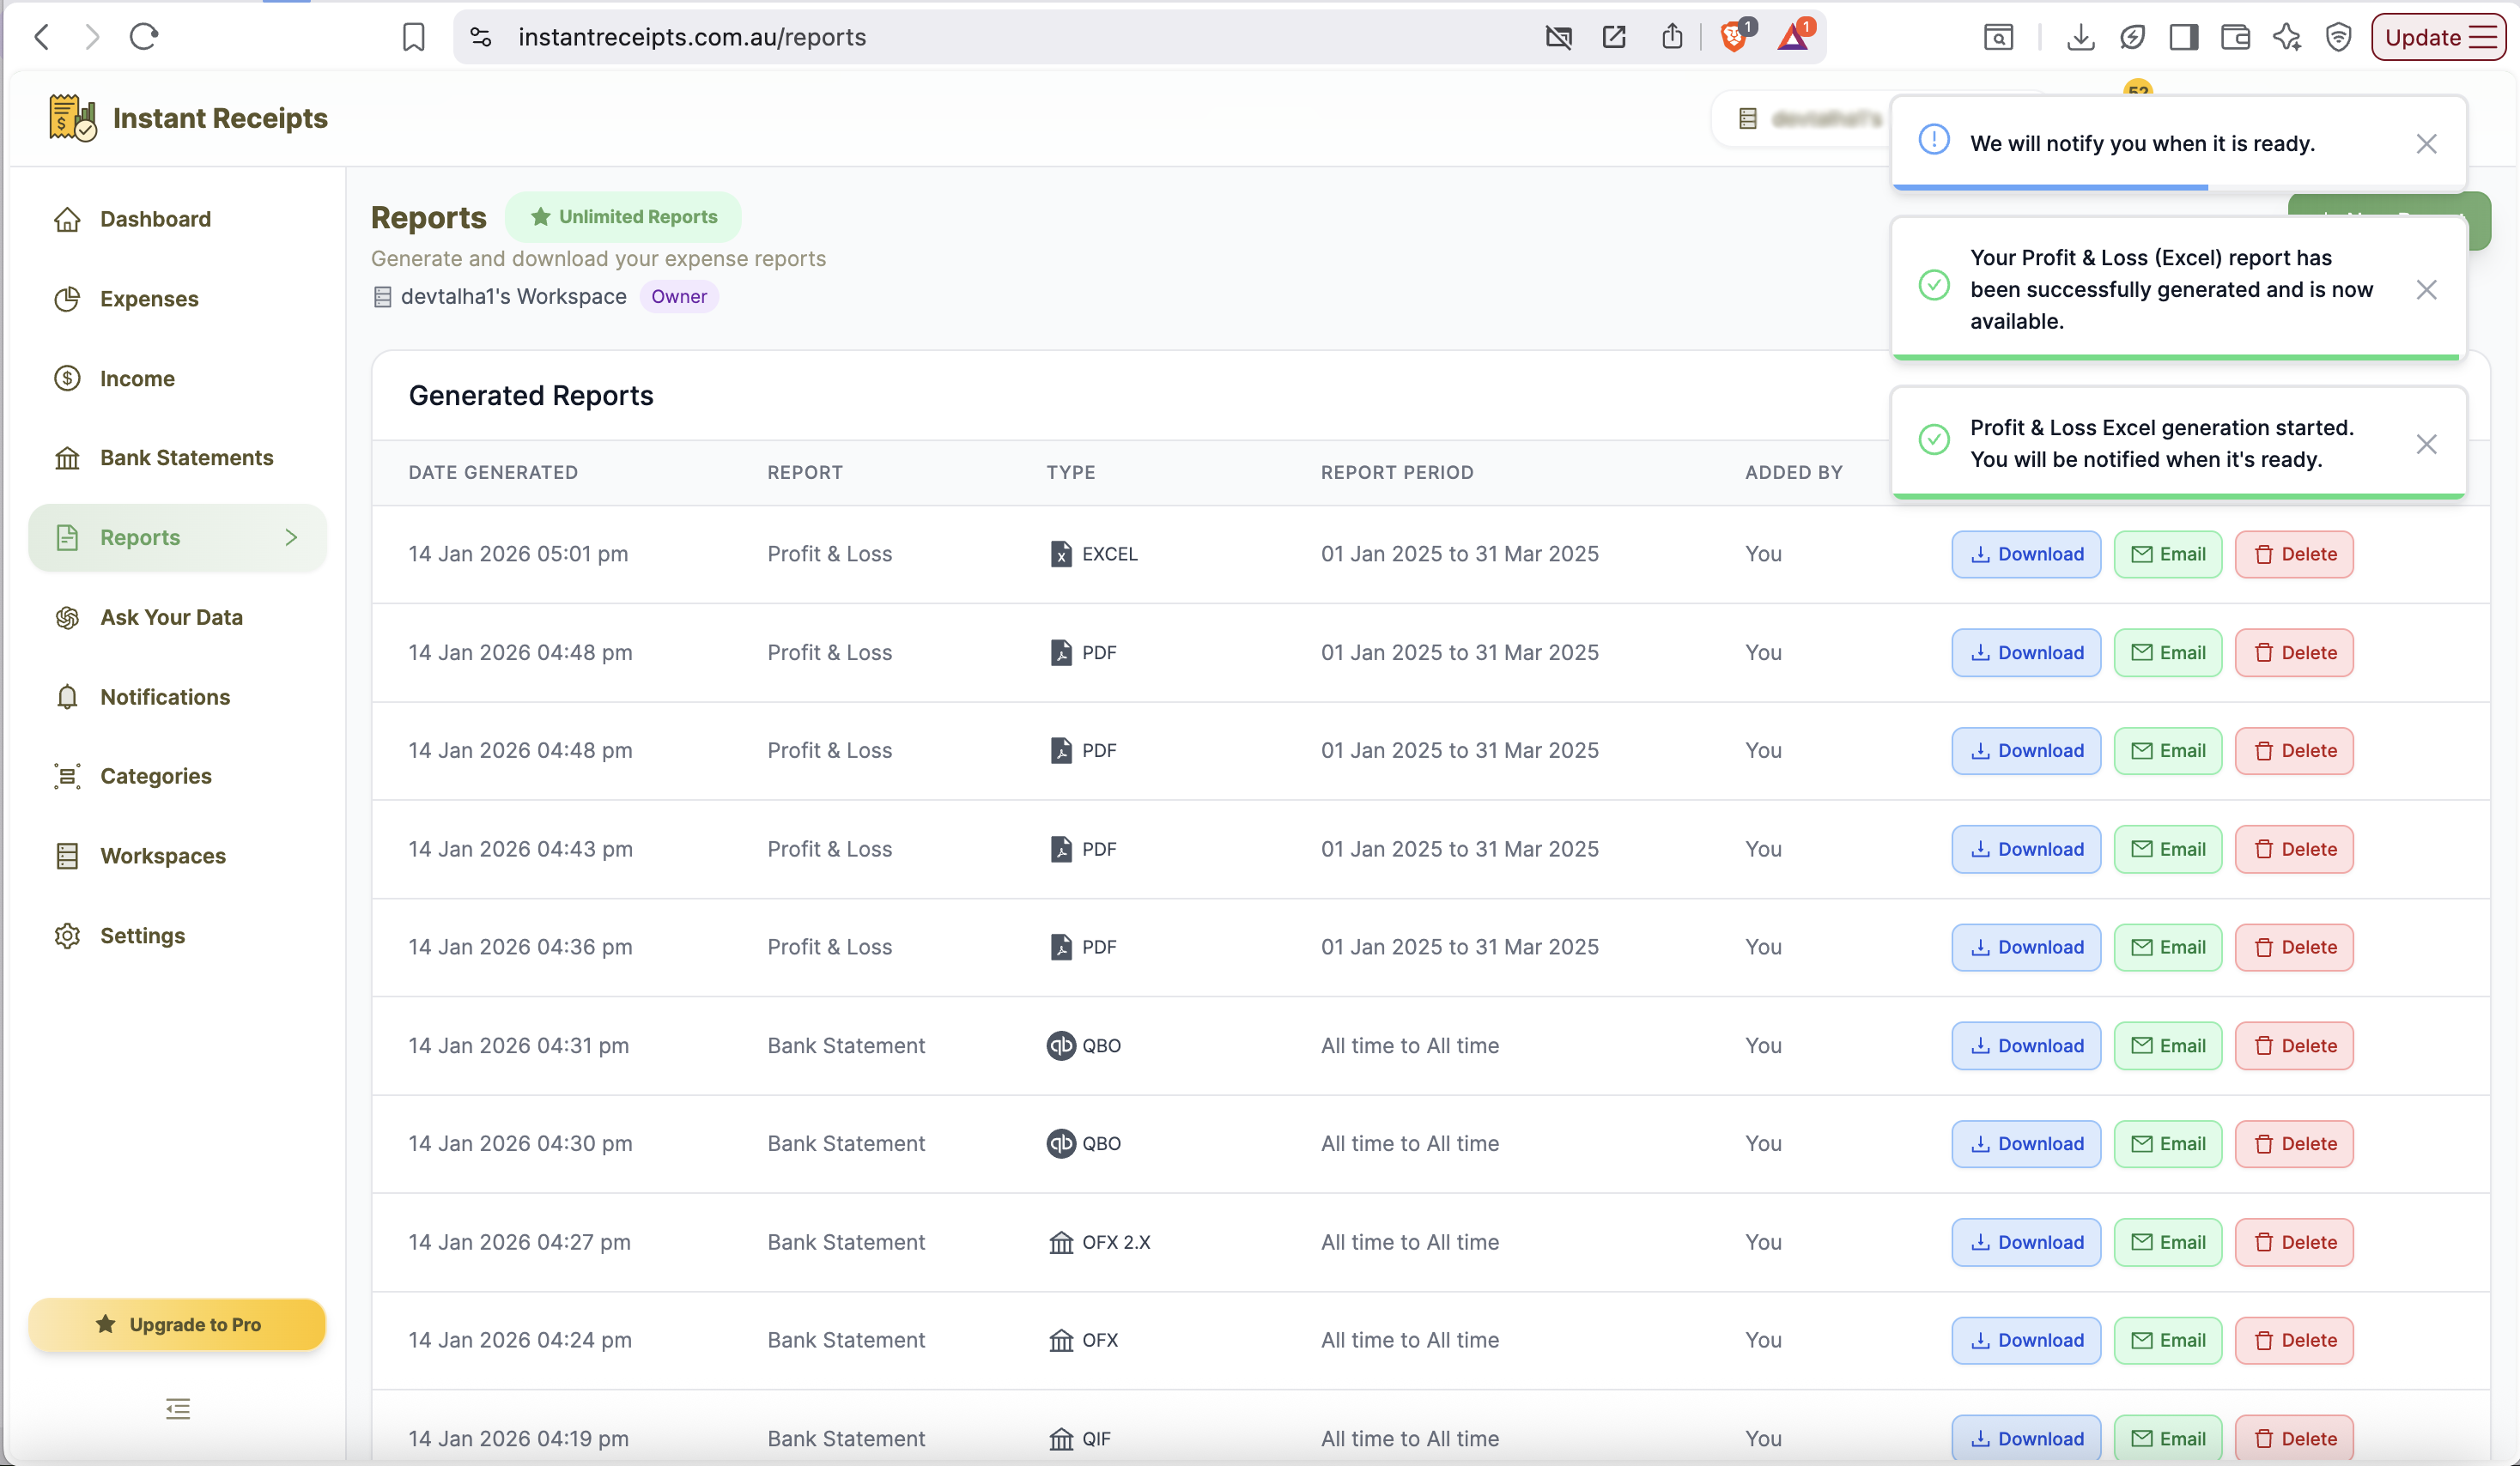The width and height of the screenshot is (2520, 1466).
Task: Download the 04:43 pm Profit & Loss PDF
Action: [x=2026, y=849]
